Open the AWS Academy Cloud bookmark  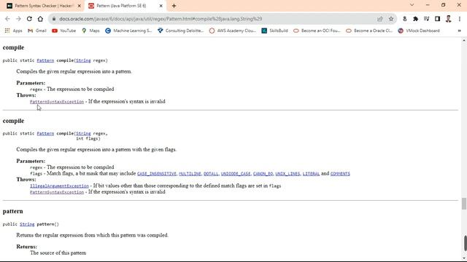coord(232,31)
